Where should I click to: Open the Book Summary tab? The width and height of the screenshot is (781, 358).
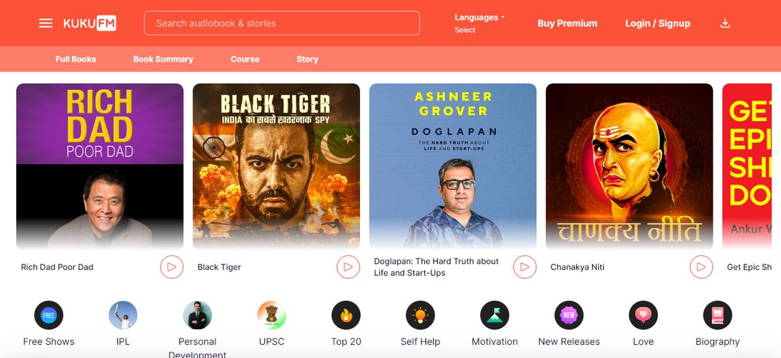point(163,59)
